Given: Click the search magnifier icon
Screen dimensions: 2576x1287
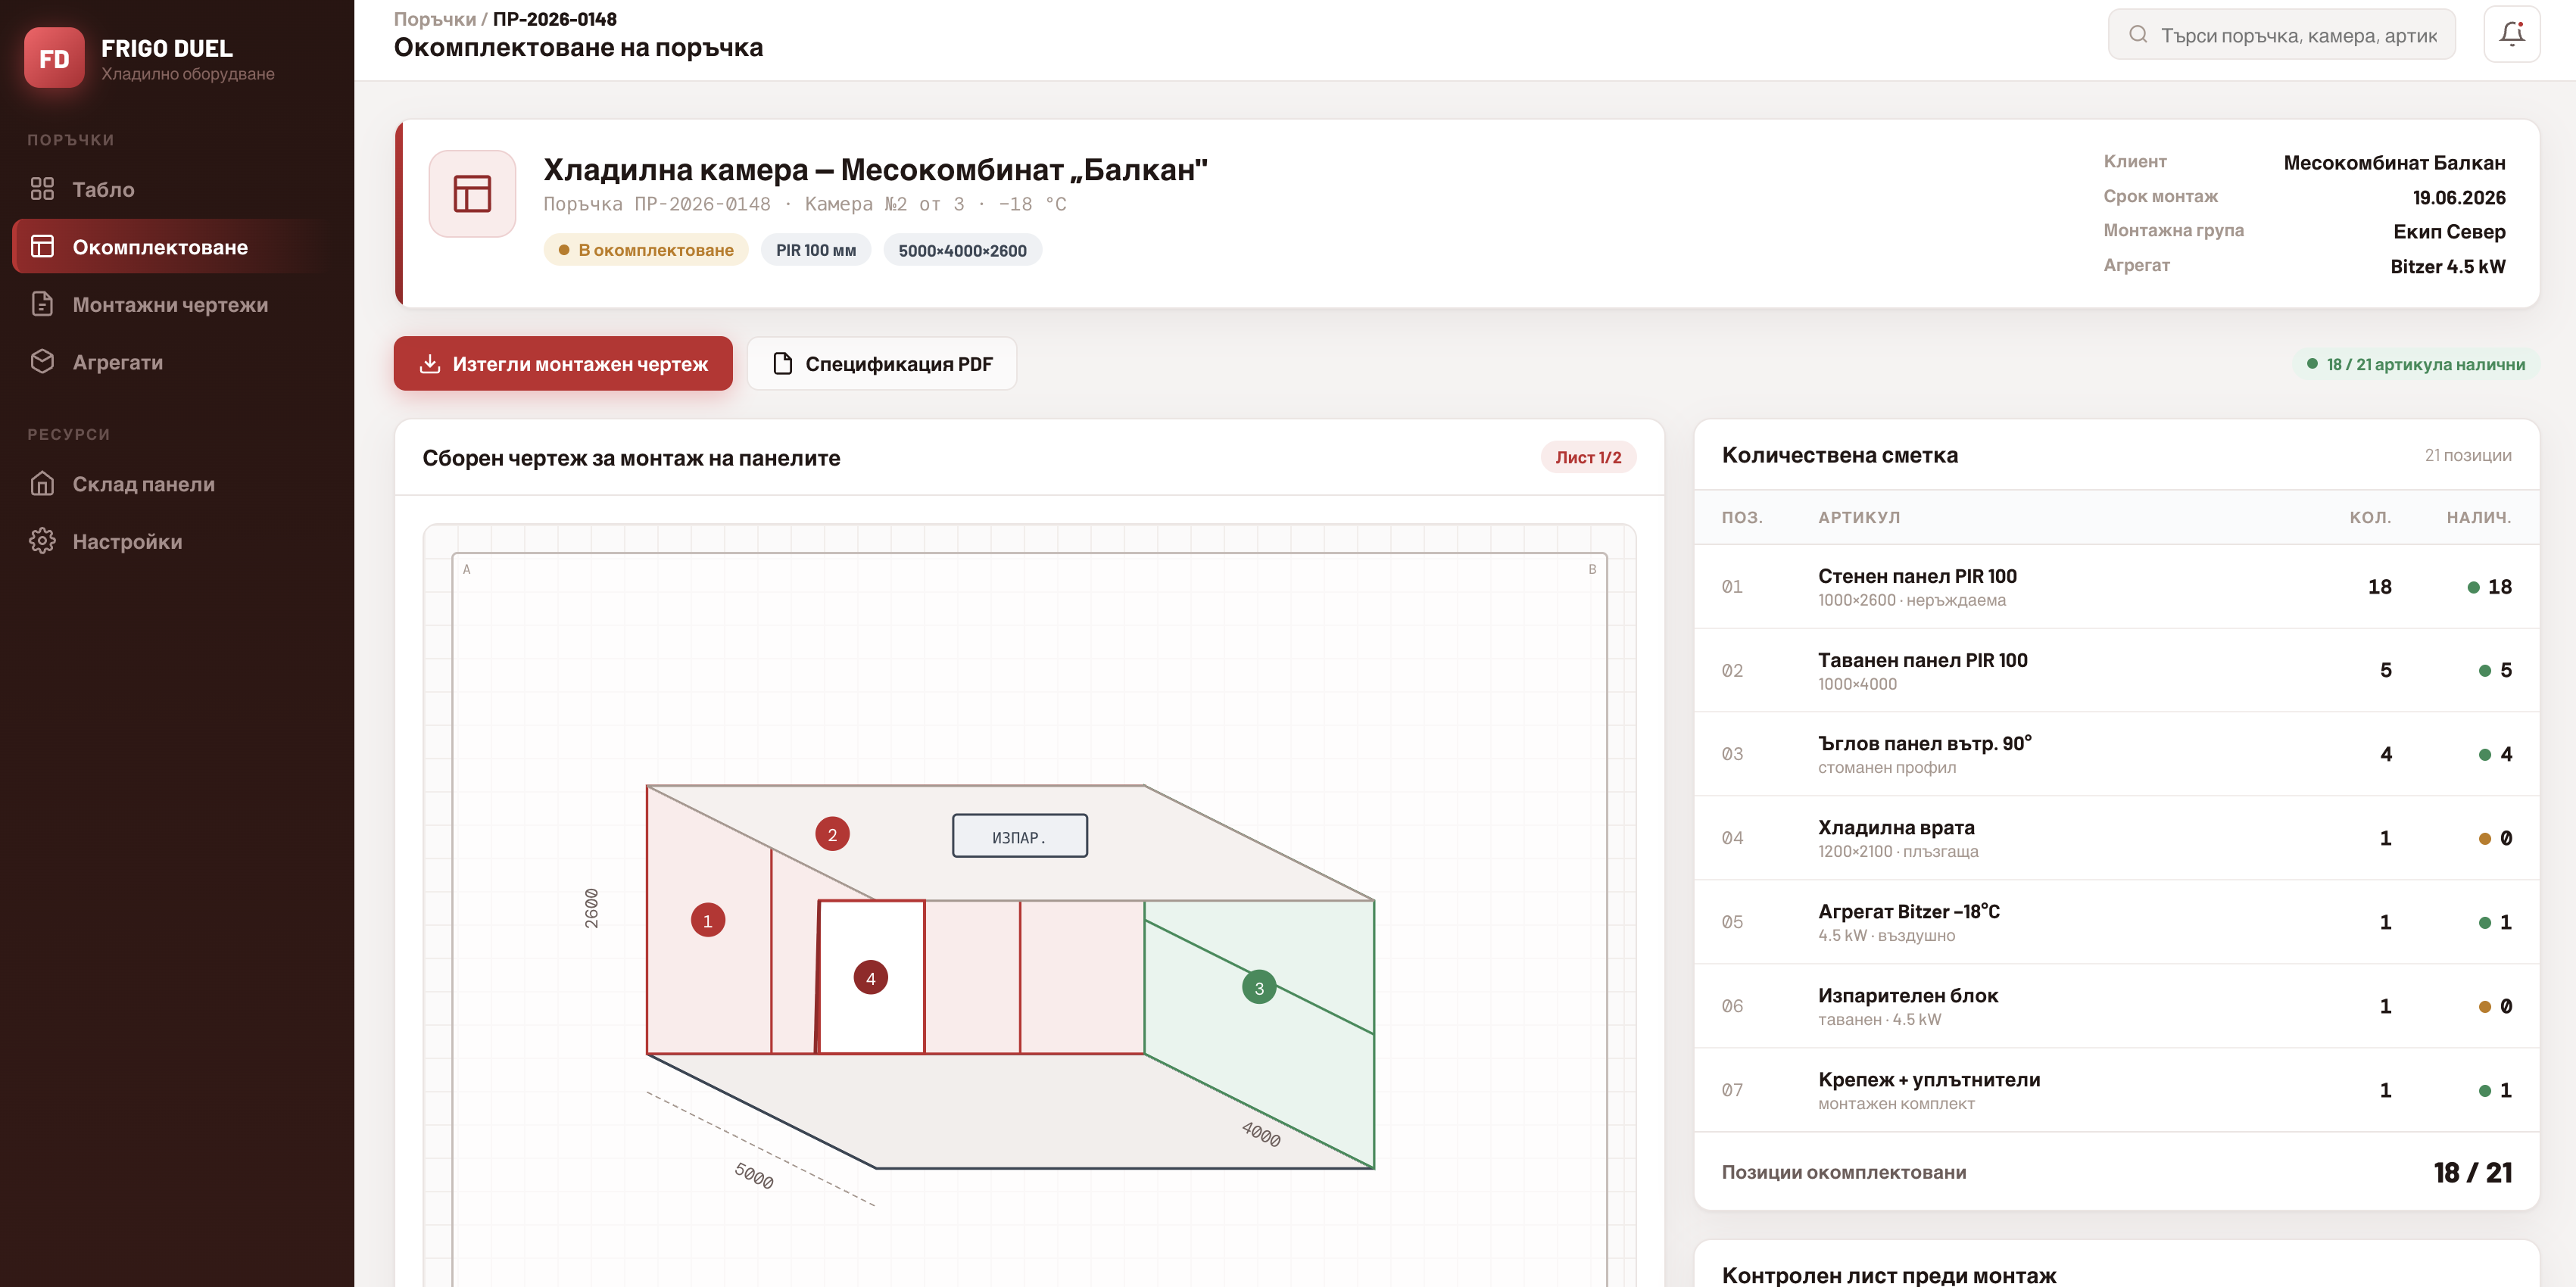Looking at the screenshot, I should tap(2138, 35).
